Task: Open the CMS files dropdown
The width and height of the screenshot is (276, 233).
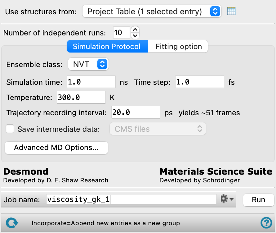Action: [x=158, y=129]
